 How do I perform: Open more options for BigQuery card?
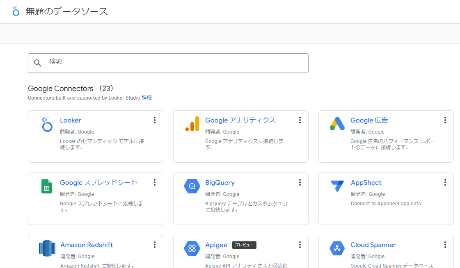click(300, 182)
